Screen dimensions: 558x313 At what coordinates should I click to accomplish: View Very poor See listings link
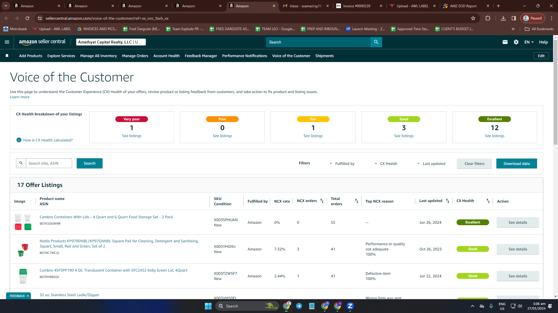tap(132, 136)
